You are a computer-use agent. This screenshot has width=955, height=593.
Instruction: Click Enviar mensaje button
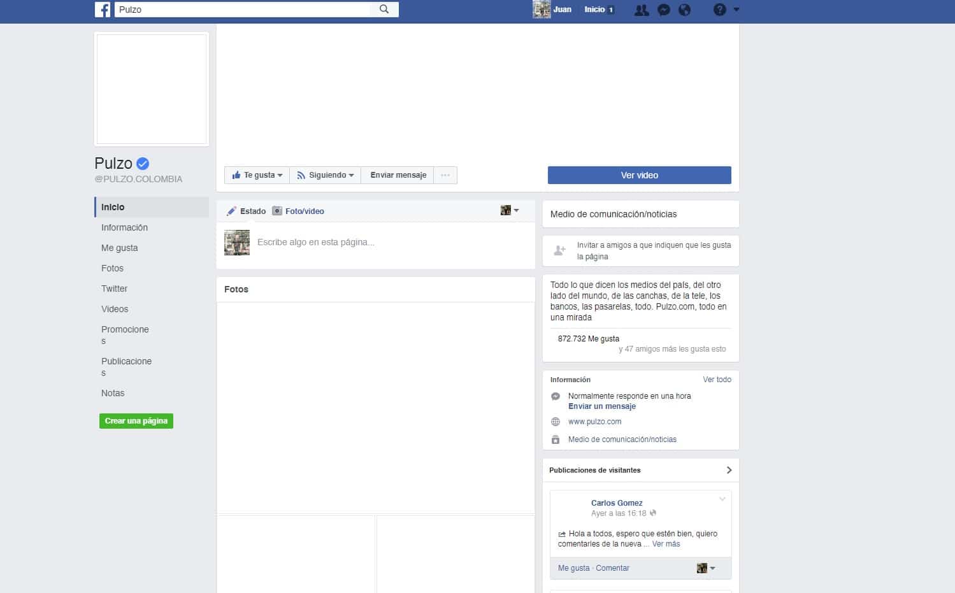[x=398, y=175]
